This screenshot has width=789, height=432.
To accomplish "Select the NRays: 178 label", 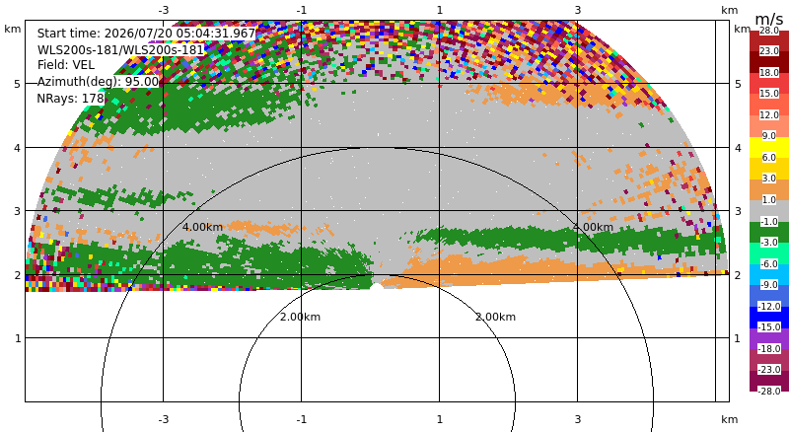I will pyautogui.click(x=70, y=99).
